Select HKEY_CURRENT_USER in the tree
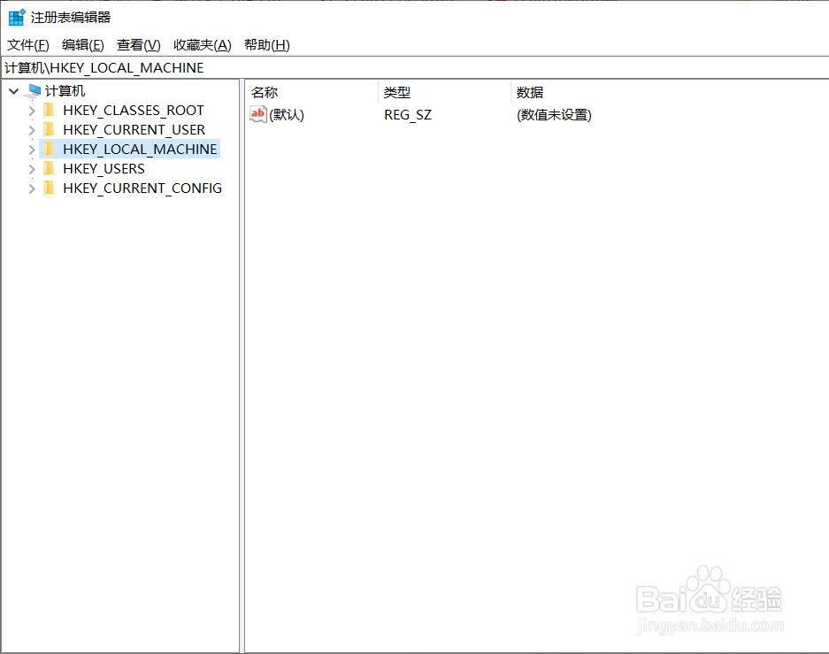Viewport: 829px width, 654px height. [x=134, y=130]
